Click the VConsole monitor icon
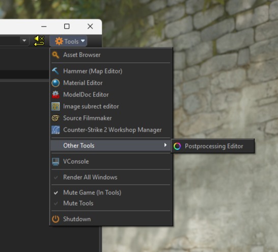 pos(55,162)
